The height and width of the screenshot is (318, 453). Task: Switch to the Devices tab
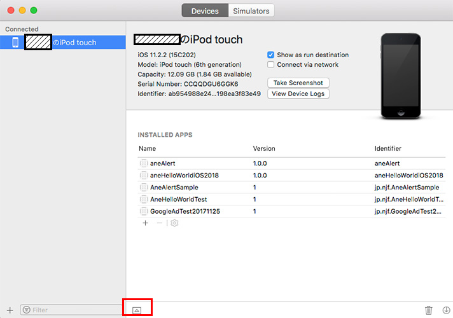coord(205,11)
